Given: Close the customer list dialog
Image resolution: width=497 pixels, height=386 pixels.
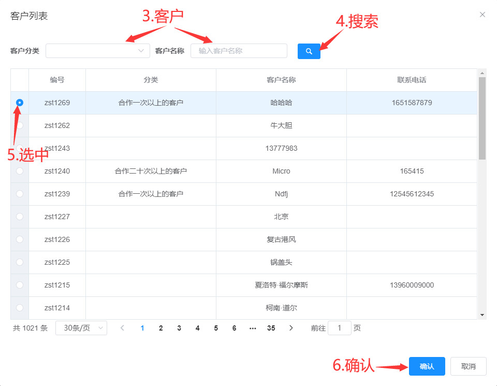Looking at the screenshot, I should 483,15.
